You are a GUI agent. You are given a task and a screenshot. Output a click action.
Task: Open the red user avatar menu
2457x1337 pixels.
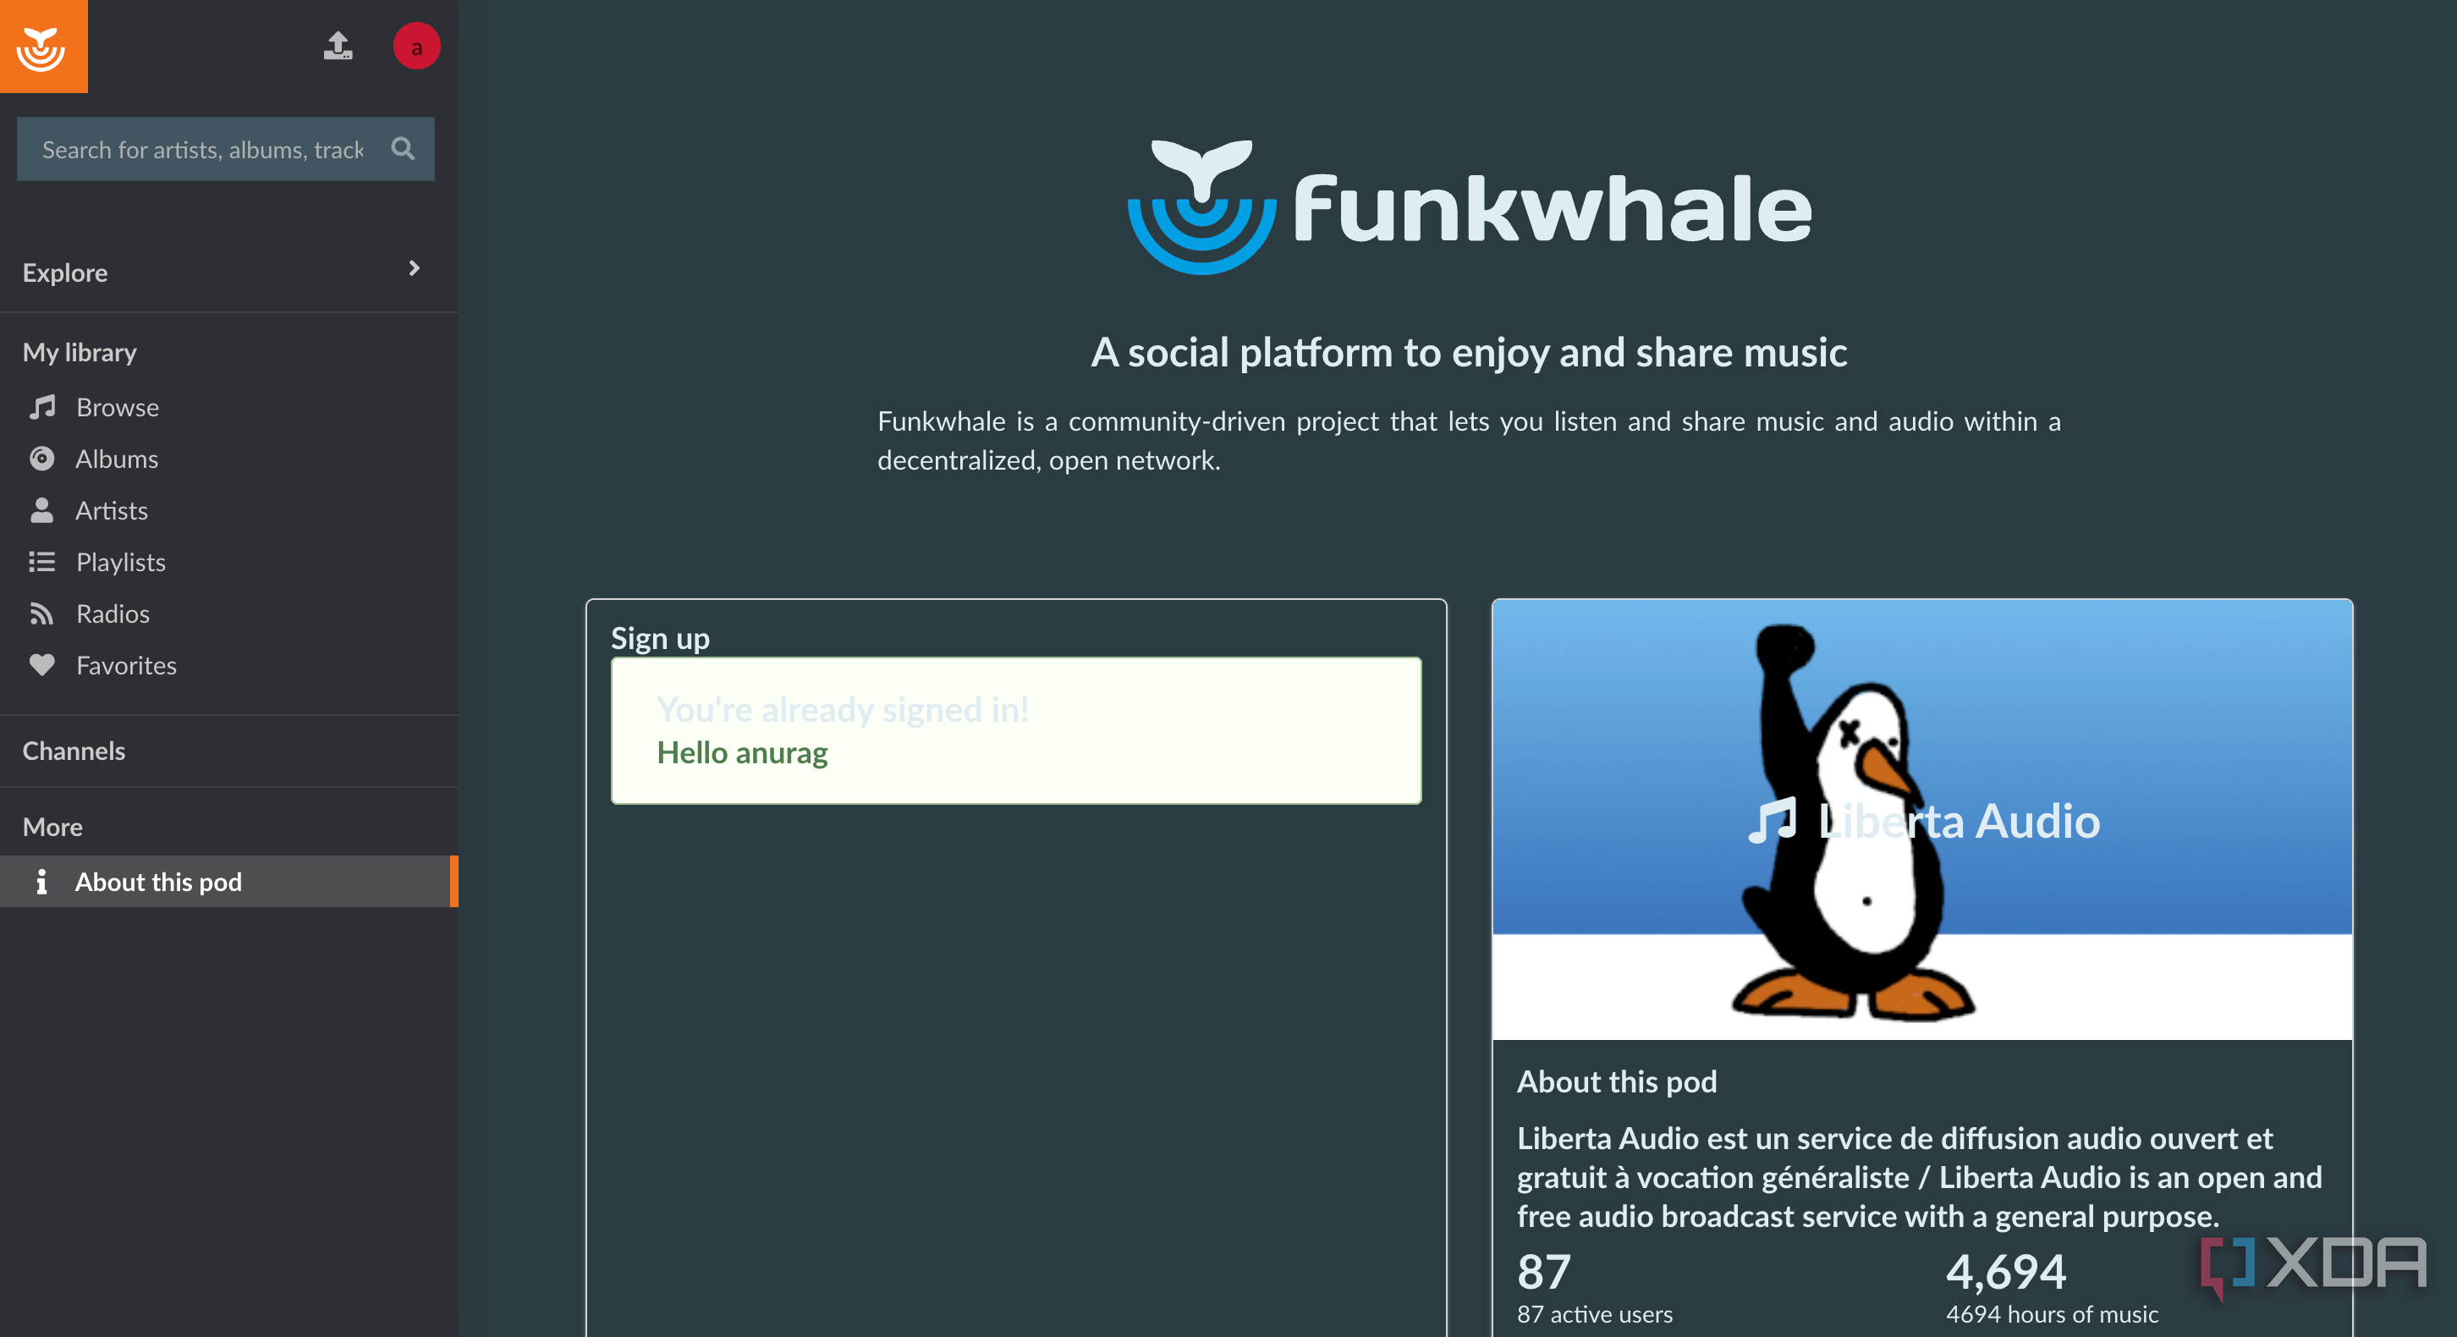(417, 46)
